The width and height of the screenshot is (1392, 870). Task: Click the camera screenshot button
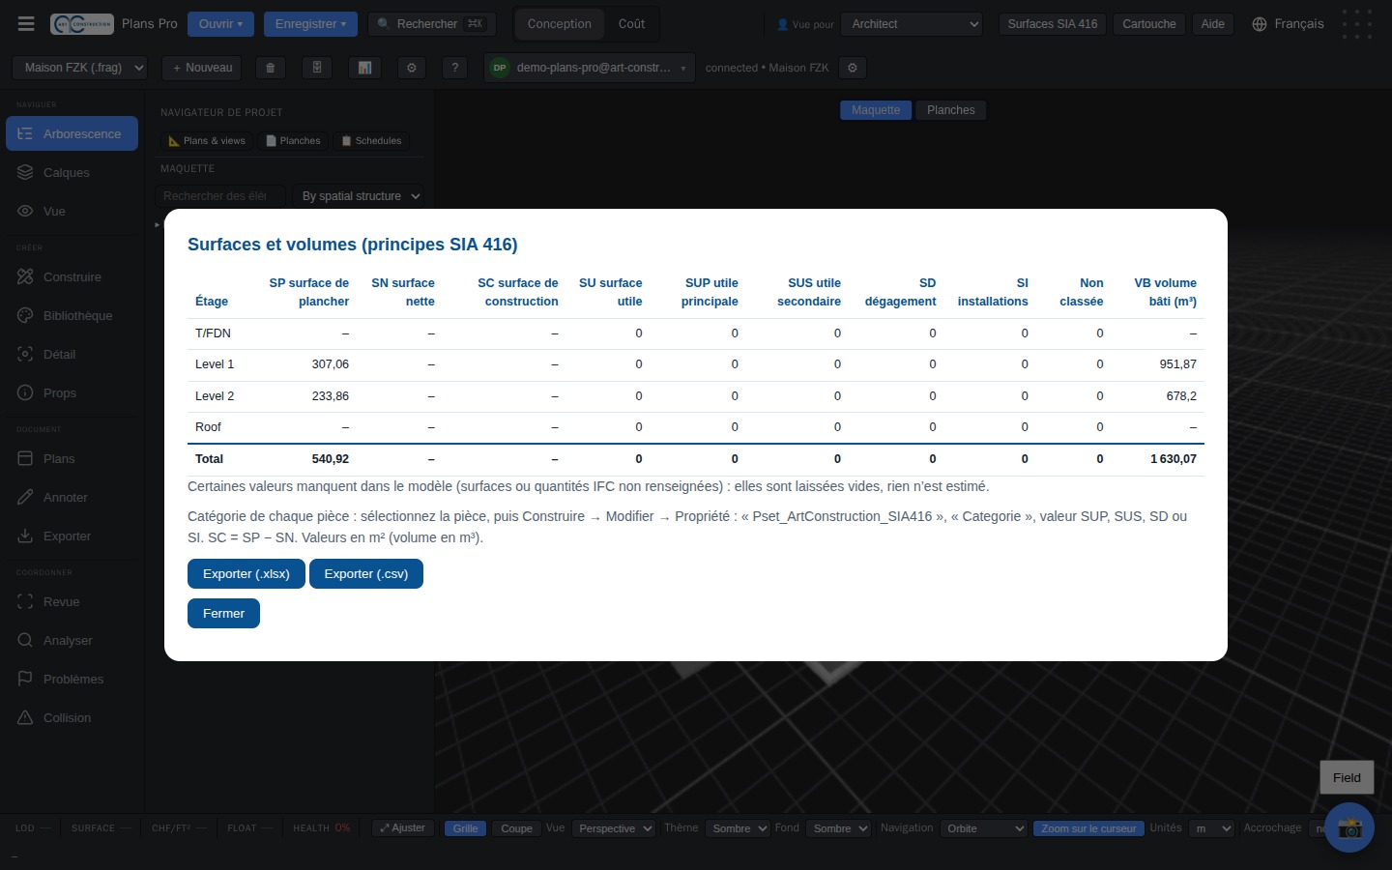coord(1349,827)
